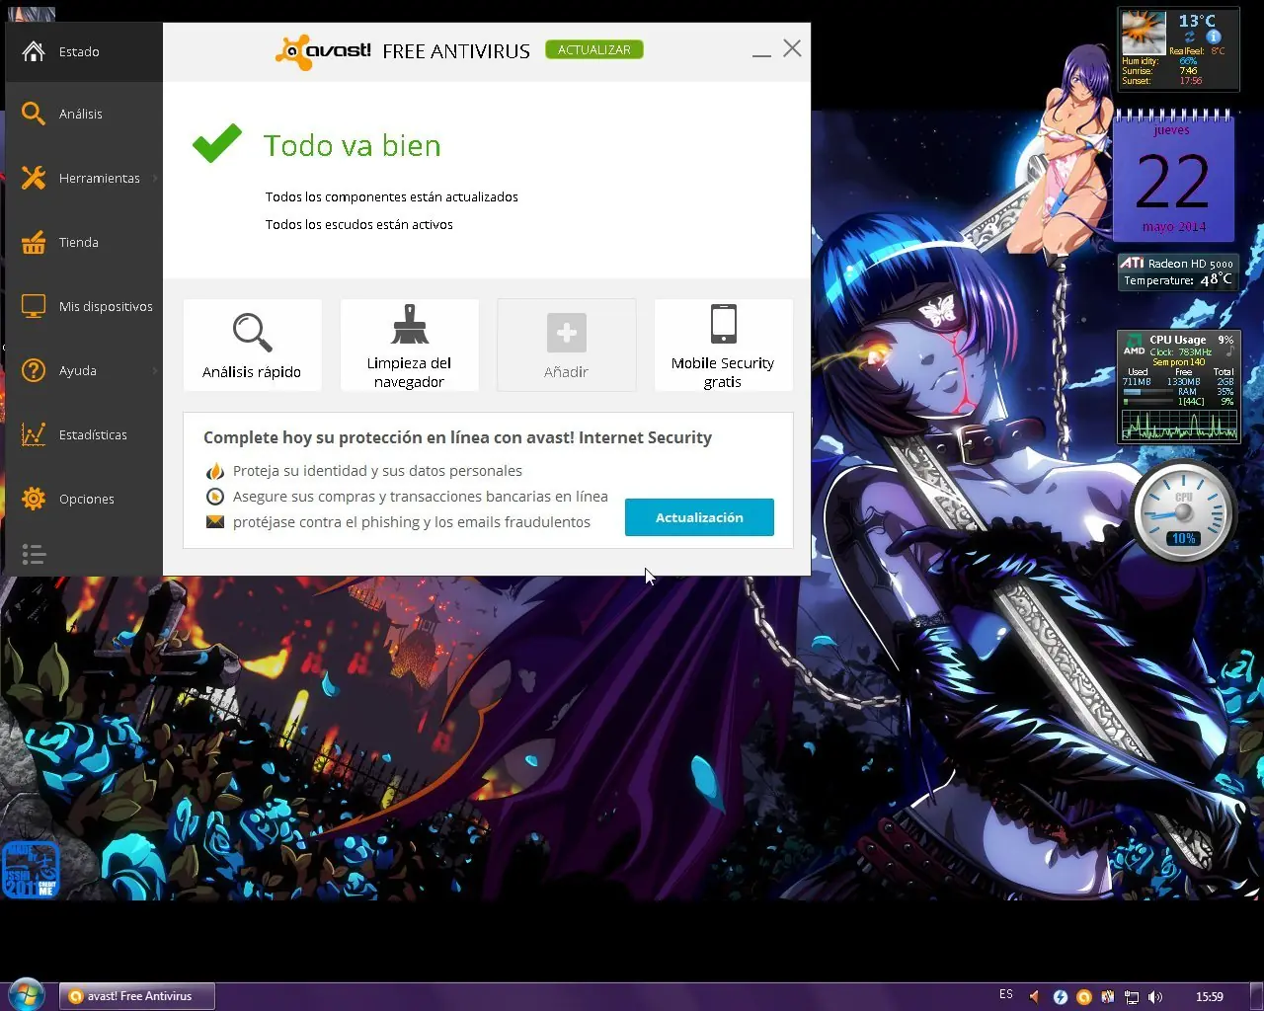Click avast! Free Antivirus taskbar button
The height and width of the screenshot is (1011, 1264).
(136, 996)
